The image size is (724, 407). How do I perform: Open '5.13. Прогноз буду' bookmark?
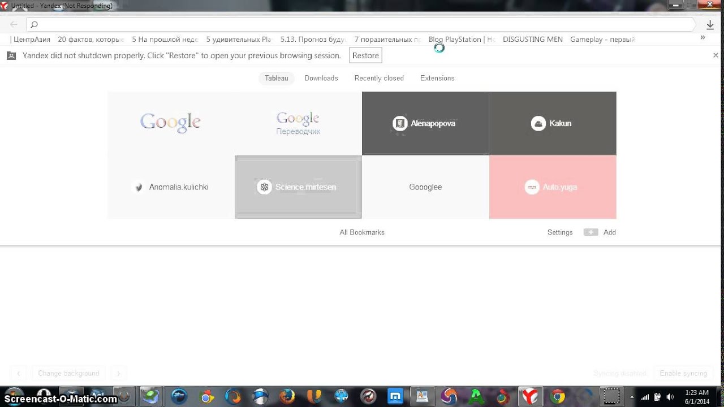313,39
